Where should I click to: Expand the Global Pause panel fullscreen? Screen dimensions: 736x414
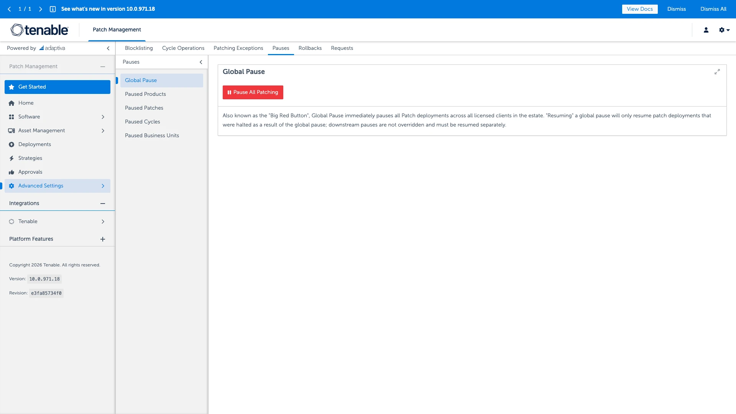click(717, 72)
